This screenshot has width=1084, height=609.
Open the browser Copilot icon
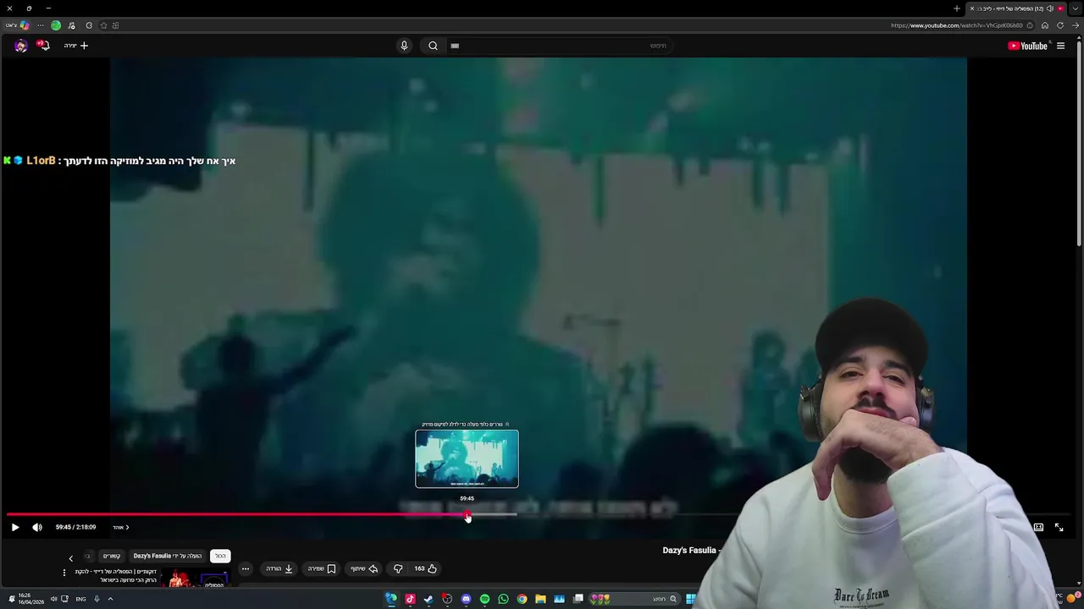pyautogui.click(x=24, y=25)
